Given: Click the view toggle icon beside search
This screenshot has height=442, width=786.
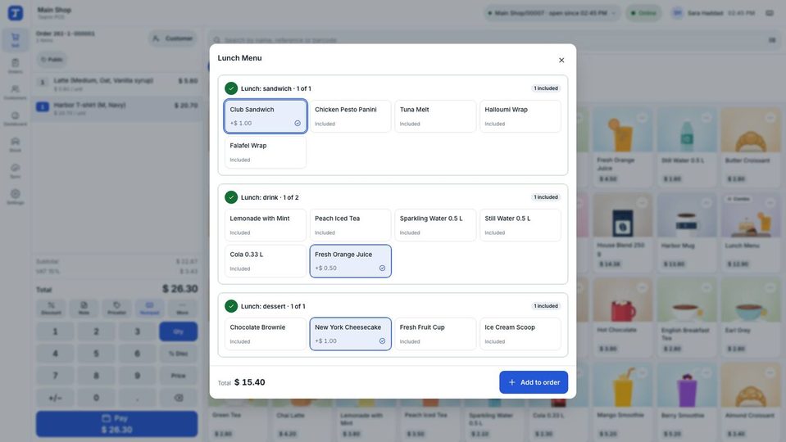Looking at the screenshot, I should pyautogui.click(x=772, y=40).
